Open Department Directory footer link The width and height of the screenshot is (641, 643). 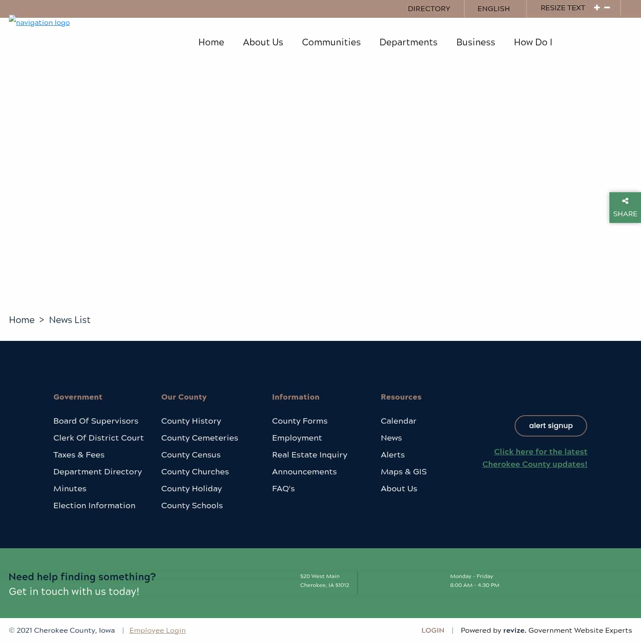(x=97, y=472)
